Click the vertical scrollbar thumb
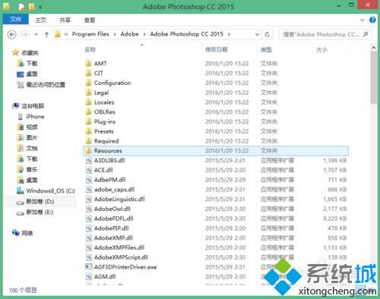 pyautogui.click(x=373, y=77)
